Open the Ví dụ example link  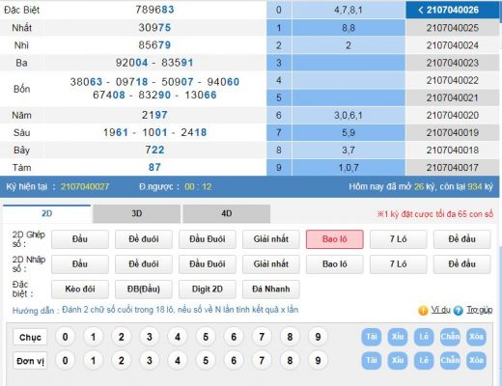[x=440, y=310]
